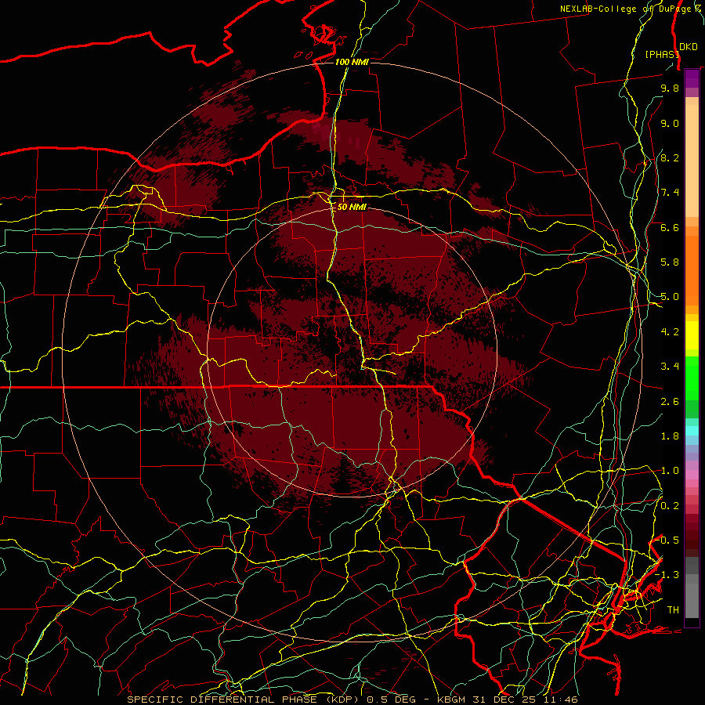Image resolution: width=705 pixels, height=705 pixels.
Task: Select the 9.8 scale value label
Action: click(670, 88)
